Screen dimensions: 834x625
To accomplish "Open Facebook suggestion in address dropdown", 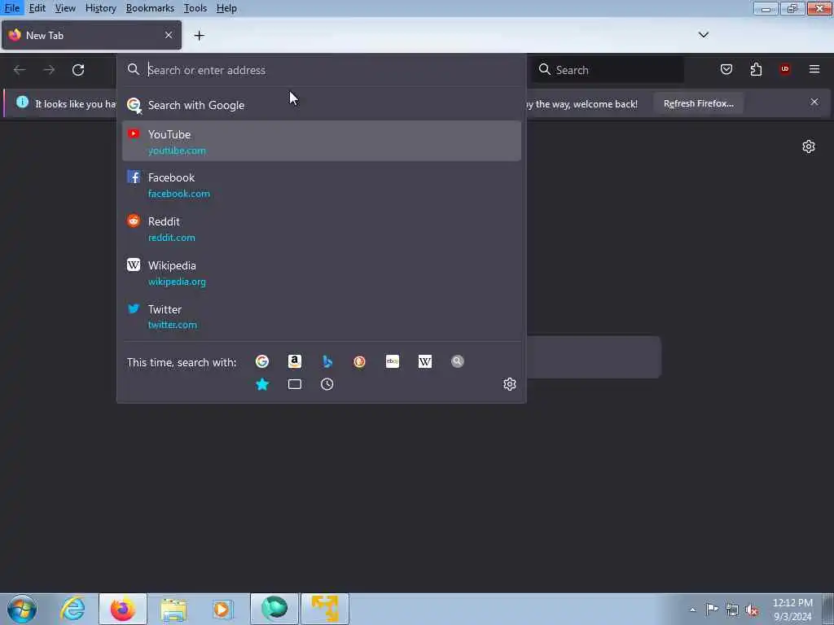I will point(321,185).
